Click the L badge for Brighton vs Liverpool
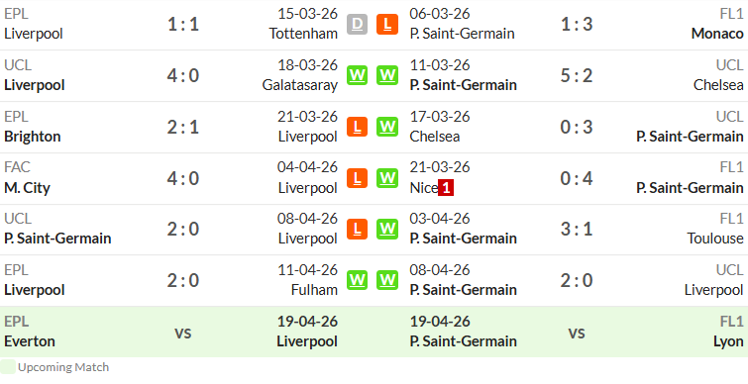Viewport: 748px width, 384px height. point(358,127)
